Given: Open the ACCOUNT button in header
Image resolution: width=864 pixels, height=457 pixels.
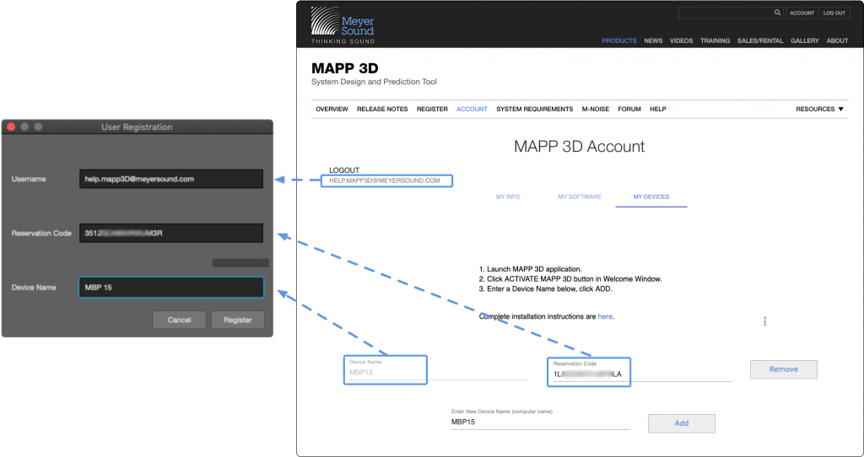Looking at the screenshot, I should (x=802, y=13).
